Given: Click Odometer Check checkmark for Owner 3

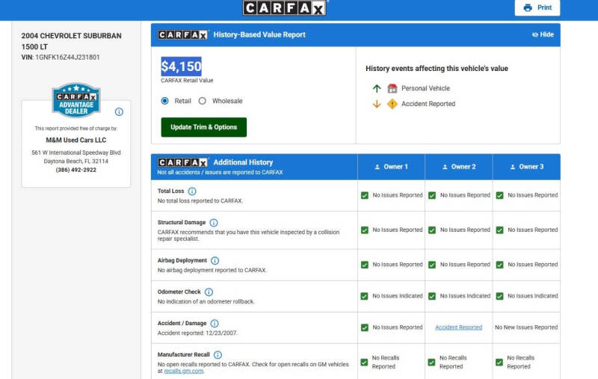Looking at the screenshot, I should 499,296.
